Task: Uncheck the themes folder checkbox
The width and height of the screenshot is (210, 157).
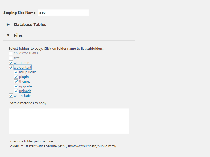Action: [16, 81]
